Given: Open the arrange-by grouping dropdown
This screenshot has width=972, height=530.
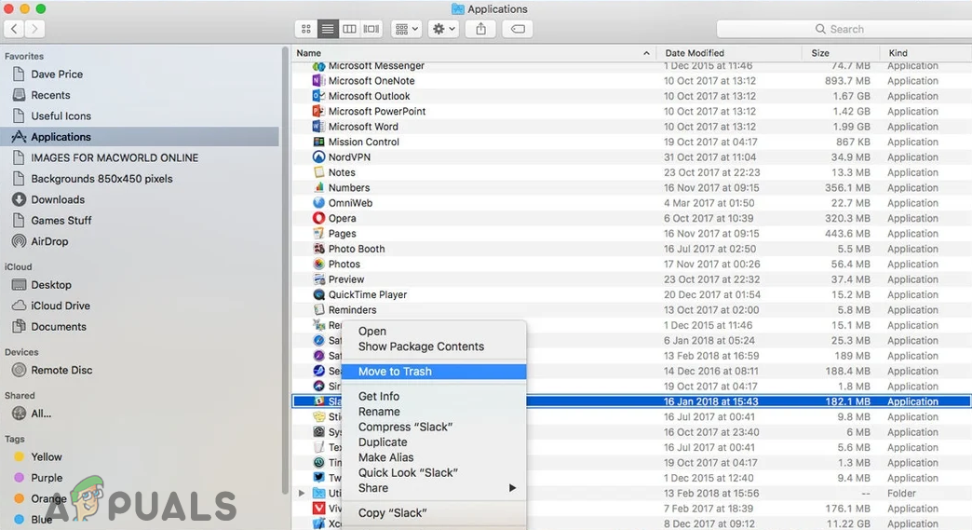Looking at the screenshot, I should coord(407,29).
